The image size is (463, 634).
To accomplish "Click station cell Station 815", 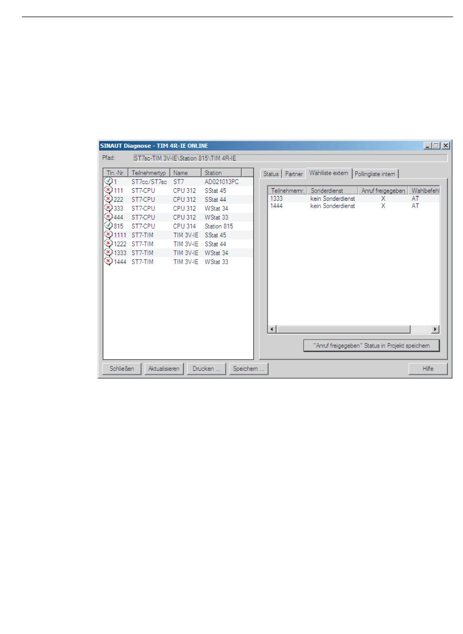I will [x=219, y=226].
